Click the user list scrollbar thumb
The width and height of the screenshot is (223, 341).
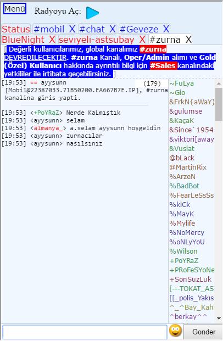point(219,104)
